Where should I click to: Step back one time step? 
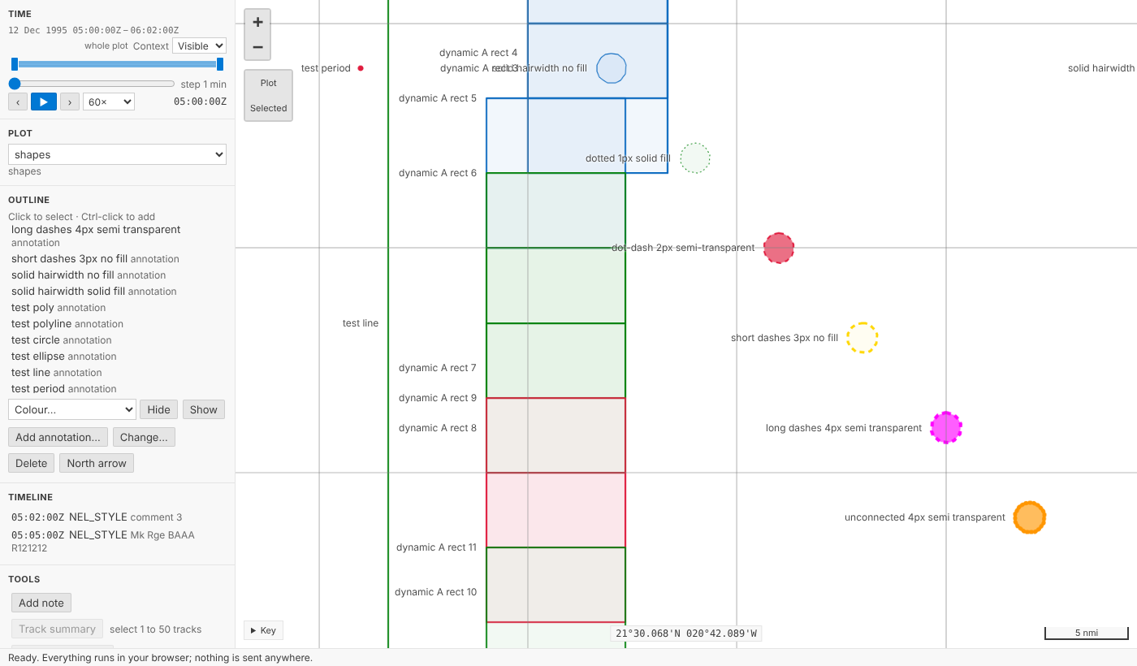pos(18,102)
